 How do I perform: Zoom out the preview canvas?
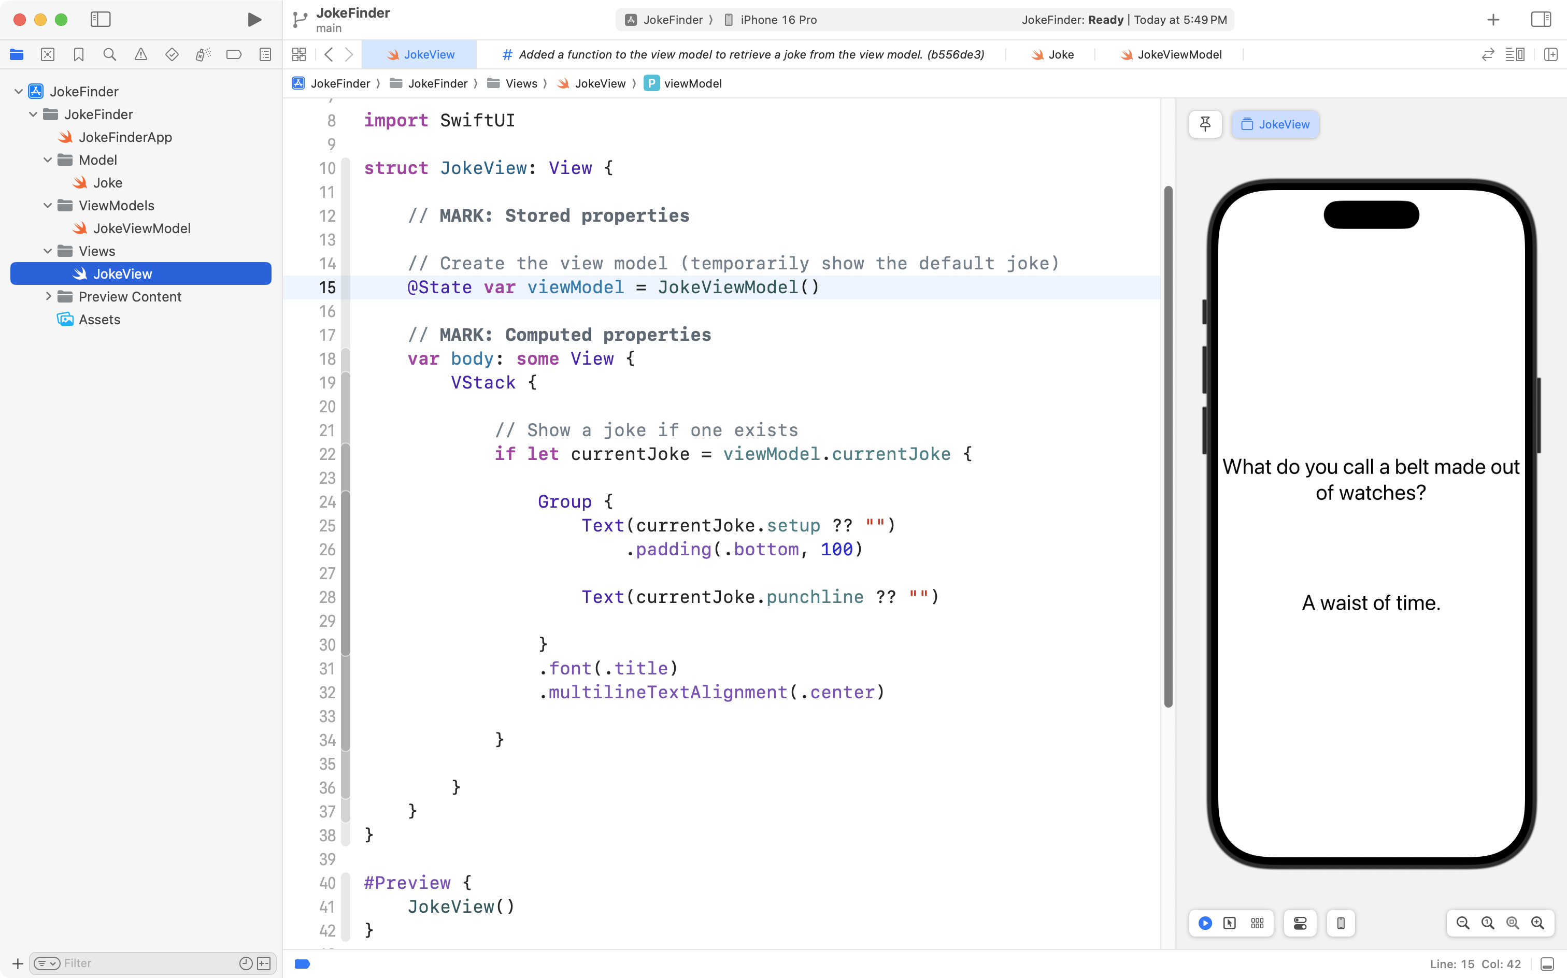tap(1462, 923)
